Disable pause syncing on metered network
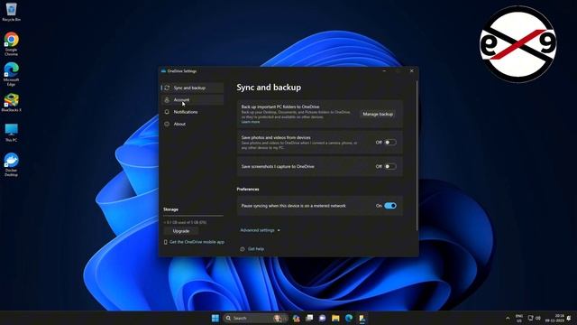The width and height of the screenshot is (577, 325). click(x=390, y=206)
